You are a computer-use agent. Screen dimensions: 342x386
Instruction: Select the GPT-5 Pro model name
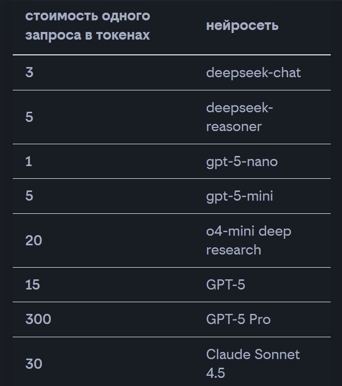tap(238, 319)
